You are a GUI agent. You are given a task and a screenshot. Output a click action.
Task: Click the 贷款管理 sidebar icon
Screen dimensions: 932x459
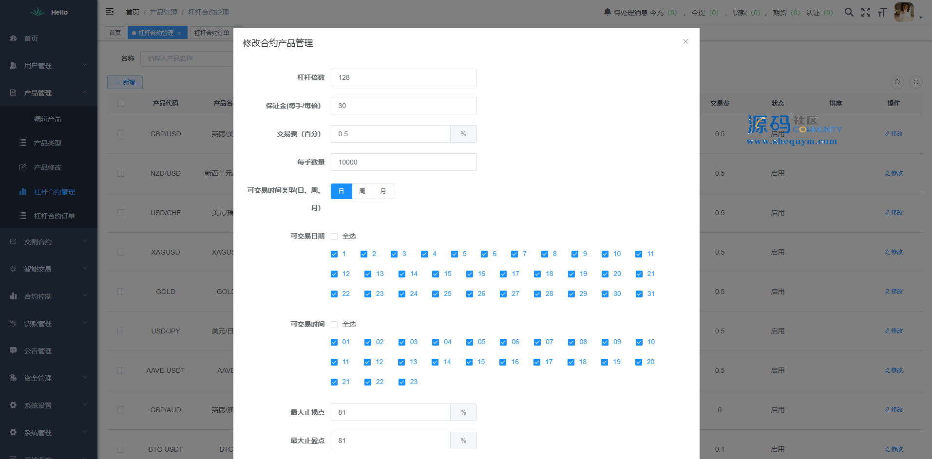(x=13, y=323)
